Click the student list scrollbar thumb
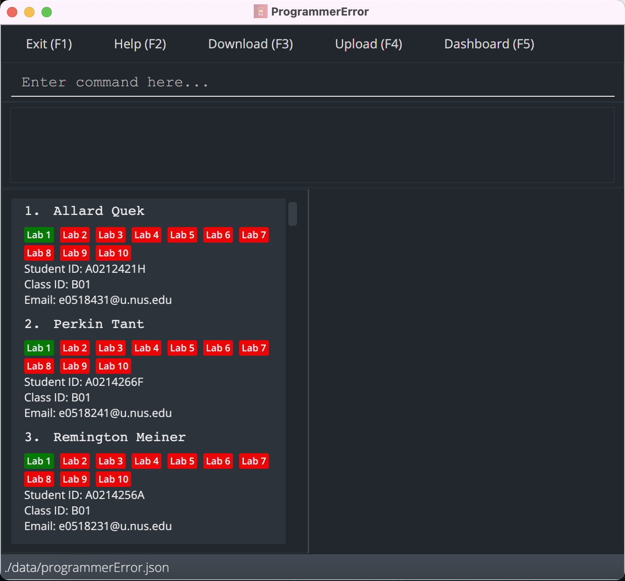Screen dimensions: 625x581 [x=293, y=214]
